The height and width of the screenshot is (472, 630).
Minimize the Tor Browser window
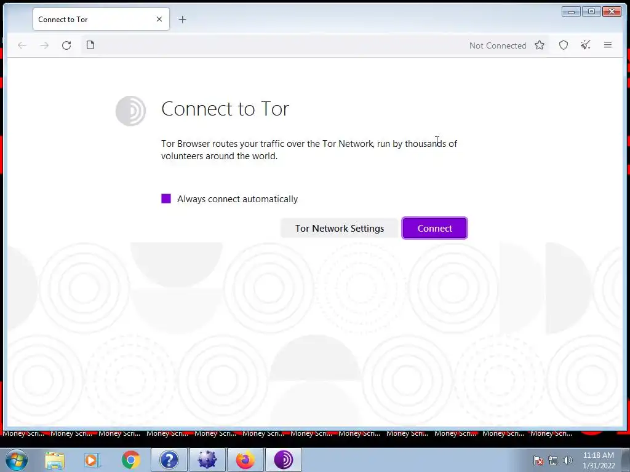pyautogui.click(x=571, y=12)
